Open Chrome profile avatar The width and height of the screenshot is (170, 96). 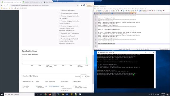click(84, 5)
